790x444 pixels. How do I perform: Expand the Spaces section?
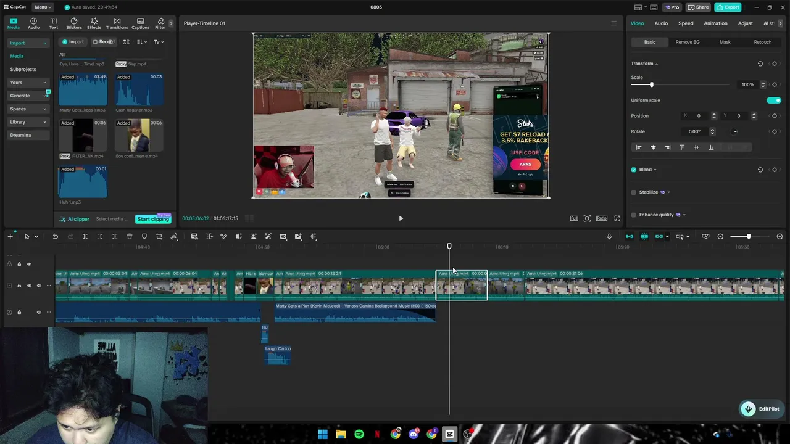(x=28, y=109)
